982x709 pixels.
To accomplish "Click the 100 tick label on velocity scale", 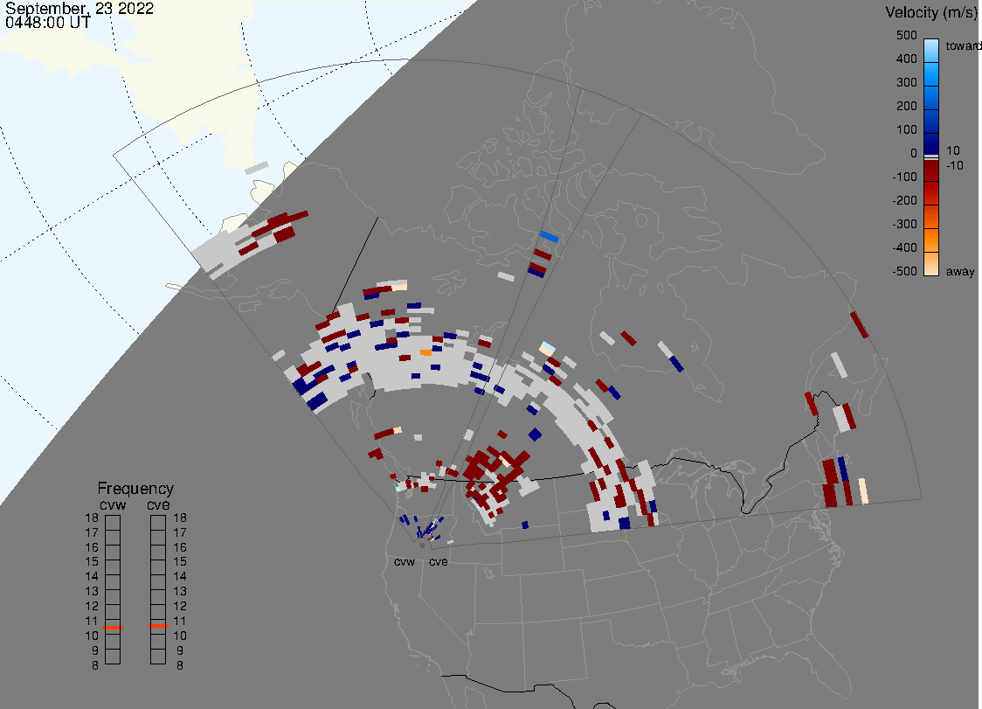I will point(906,129).
